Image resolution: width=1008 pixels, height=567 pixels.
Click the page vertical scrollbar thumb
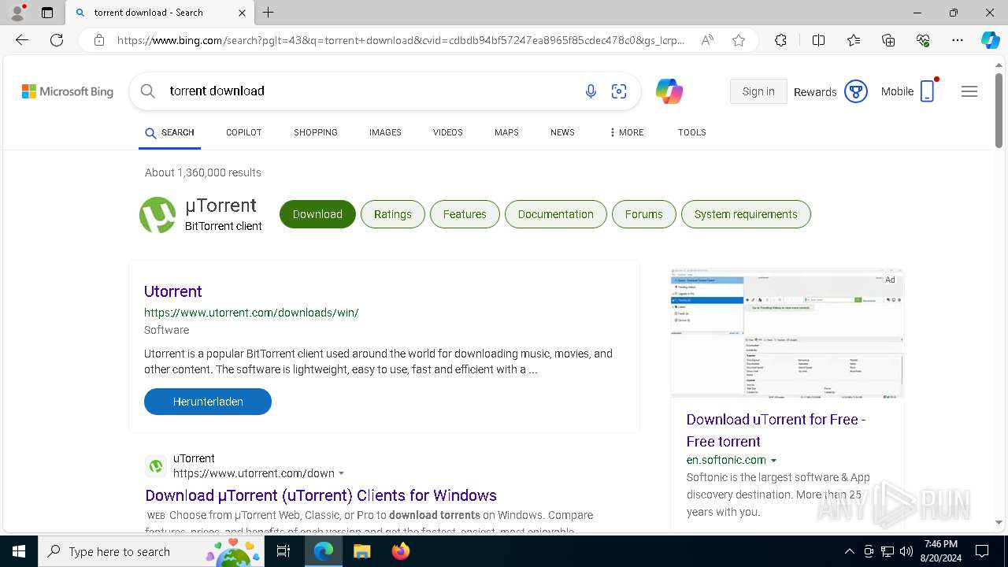(x=999, y=110)
